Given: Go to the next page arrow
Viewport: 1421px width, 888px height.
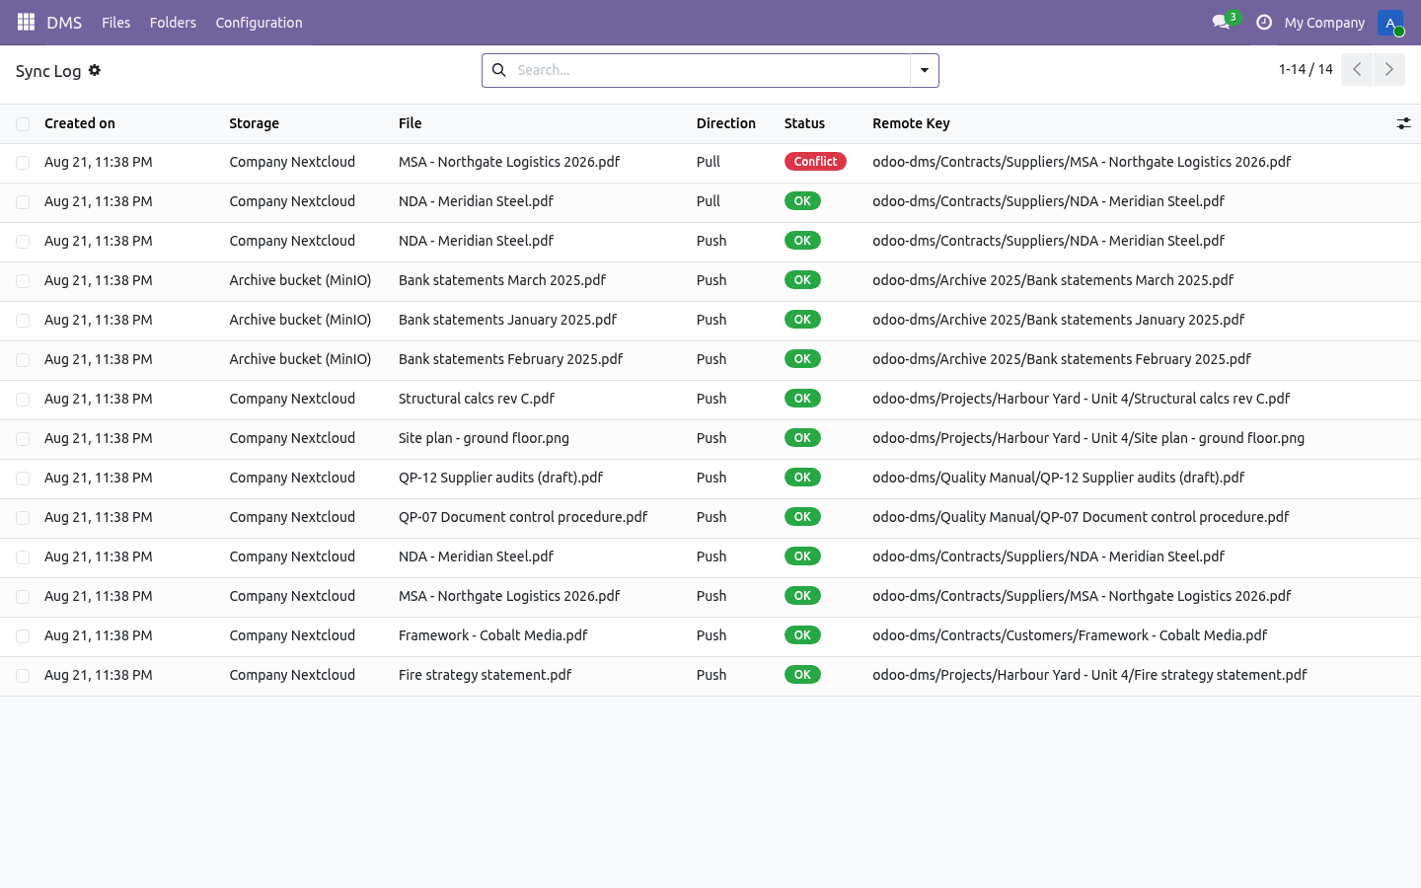Looking at the screenshot, I should [x=1389, y=69].
